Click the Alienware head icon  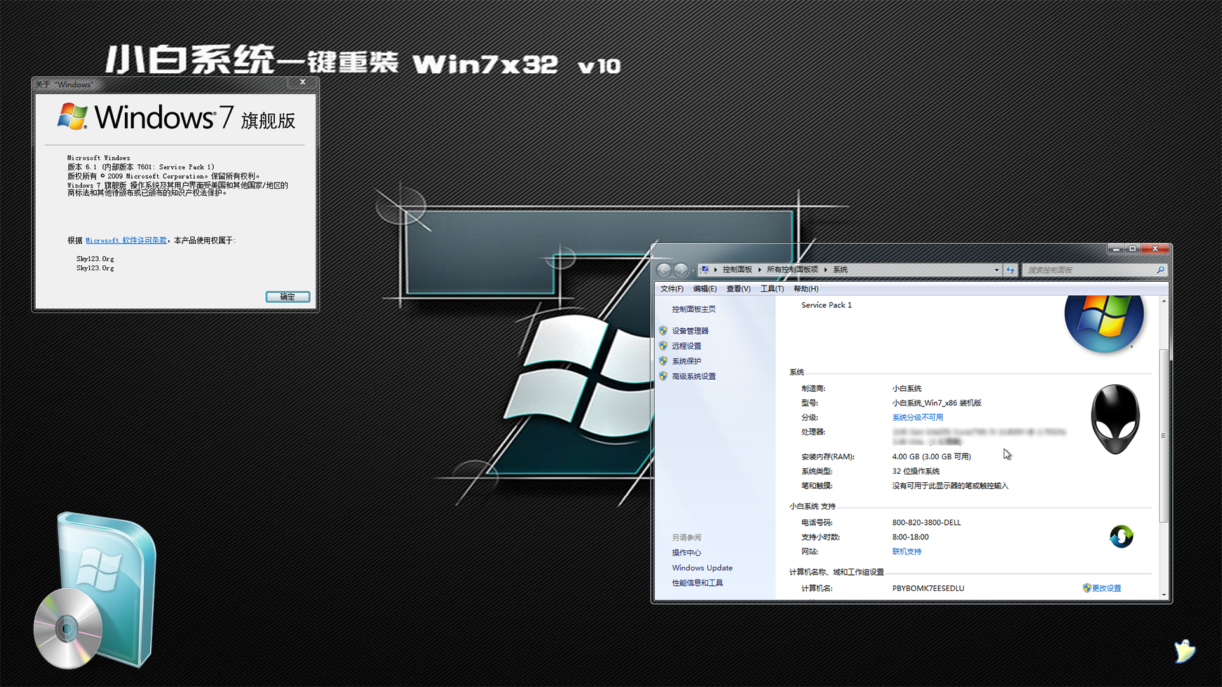[1114, 418]
